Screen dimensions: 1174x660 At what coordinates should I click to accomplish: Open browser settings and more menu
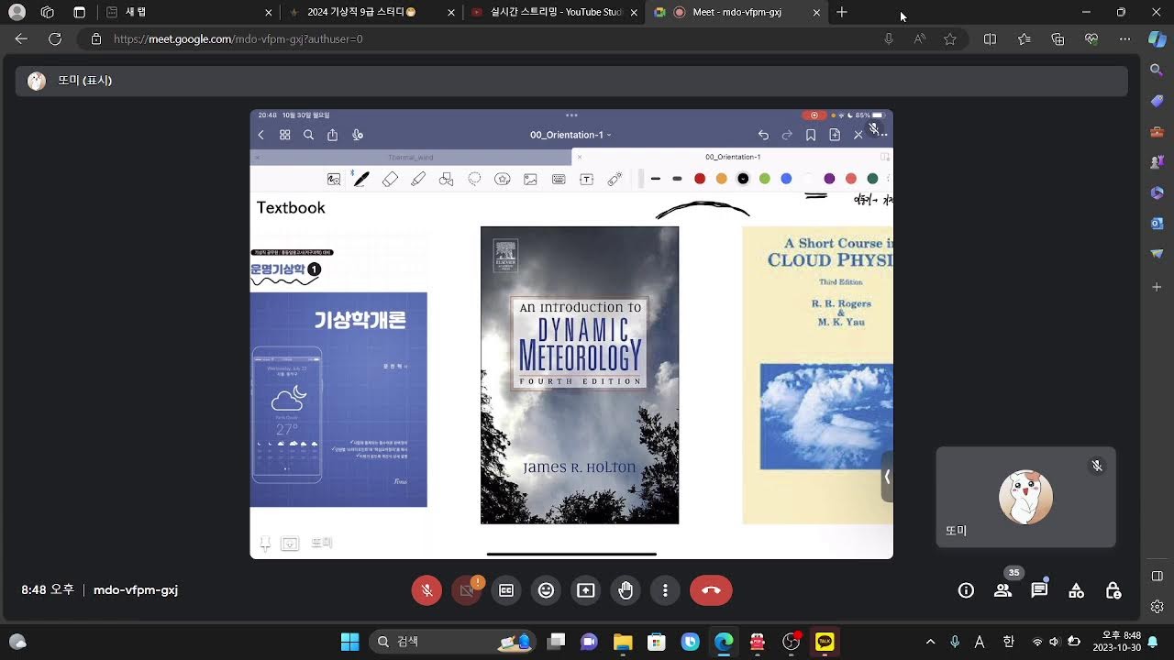coord(1125,39)
